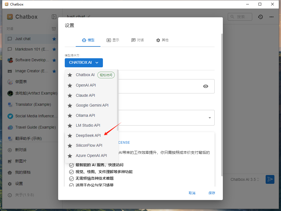The image size is (281, 211).
Task: Open the Image Creator conversation
Action: [31, 71]
